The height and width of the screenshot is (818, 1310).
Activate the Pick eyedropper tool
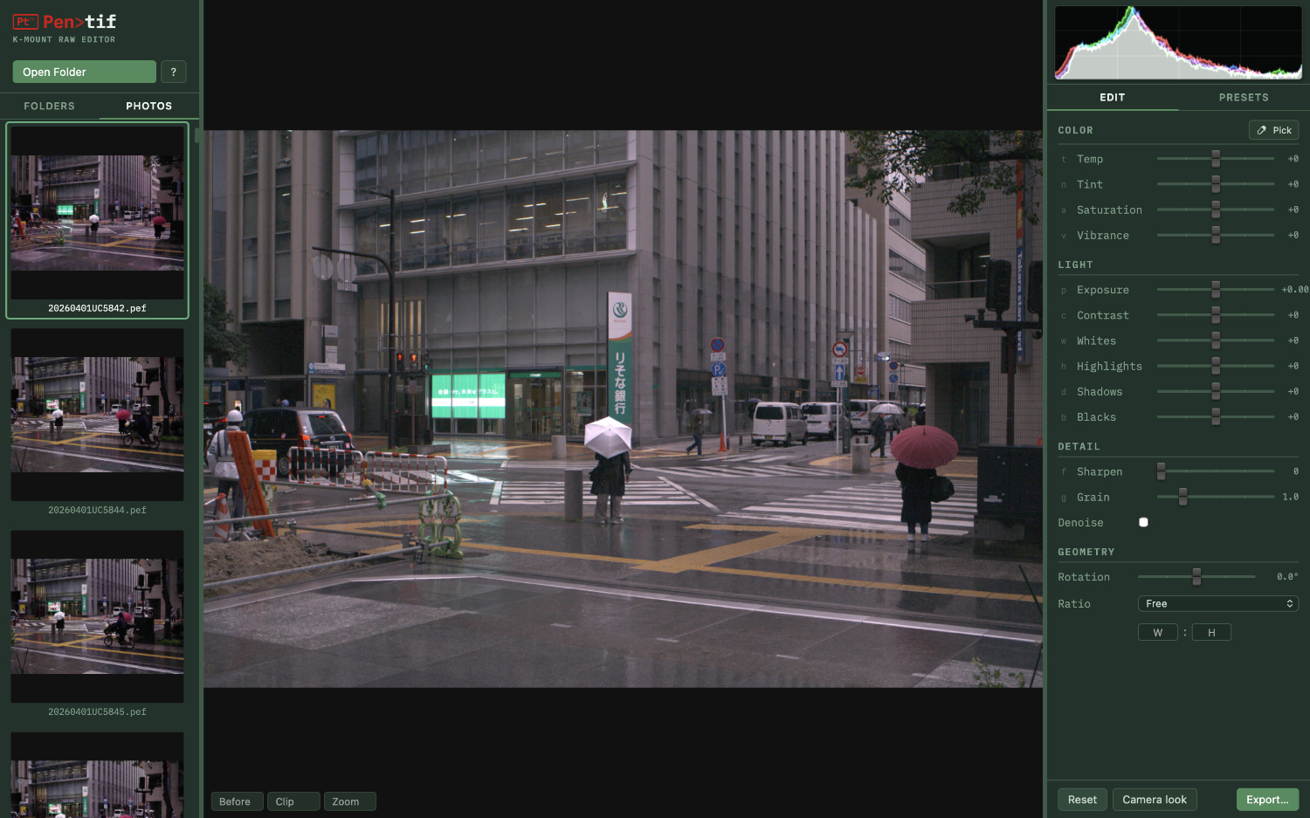point(1273,130)
